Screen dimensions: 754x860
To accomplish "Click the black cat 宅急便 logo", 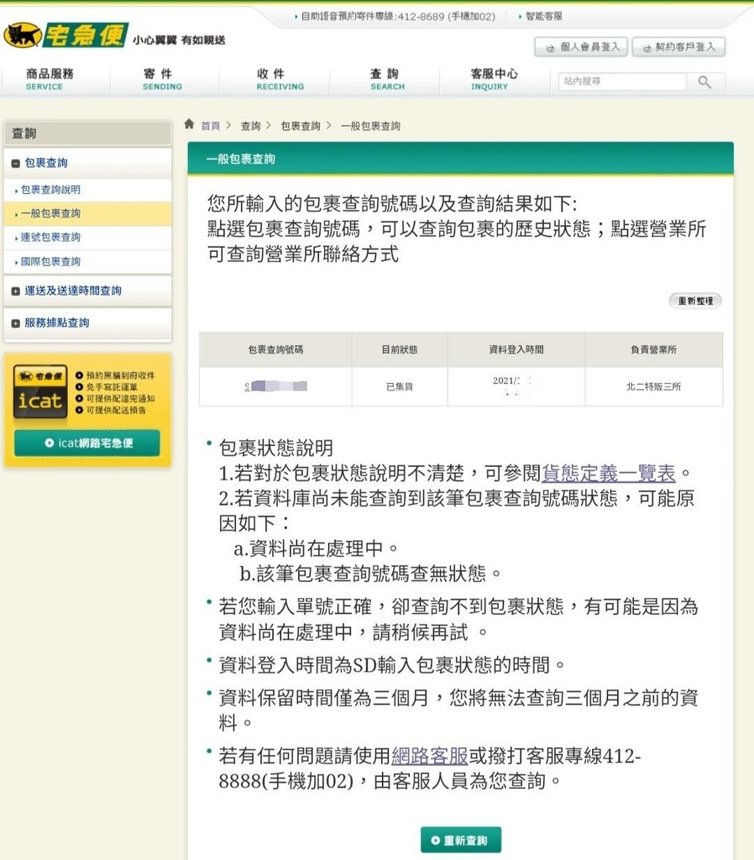I will tap(66, 35).
